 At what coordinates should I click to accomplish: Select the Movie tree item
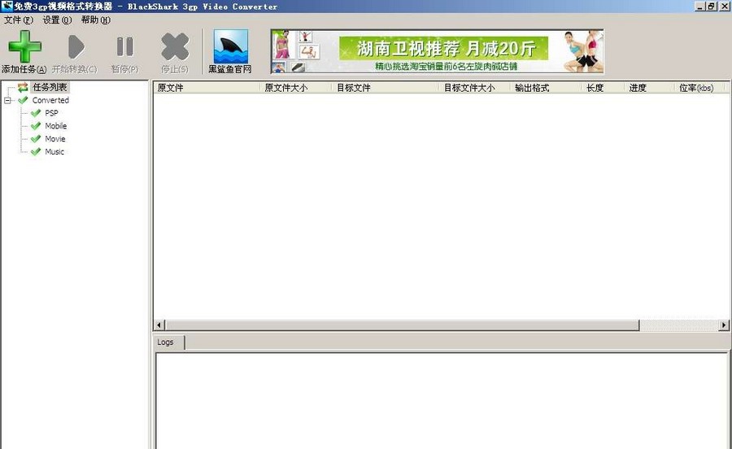click(x=55, y=139)
